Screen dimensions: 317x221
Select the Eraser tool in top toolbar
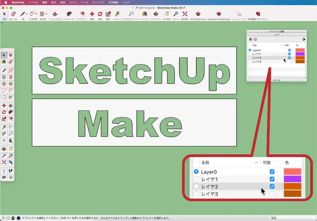[13, 14]
